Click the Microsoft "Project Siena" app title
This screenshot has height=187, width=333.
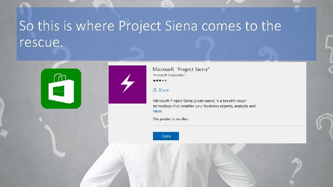(181, 69)
